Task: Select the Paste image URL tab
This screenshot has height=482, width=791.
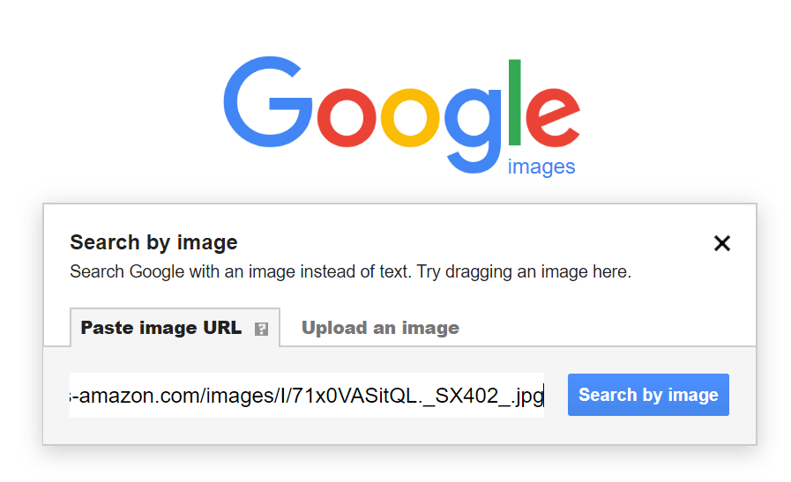Action: pos(161,328)
